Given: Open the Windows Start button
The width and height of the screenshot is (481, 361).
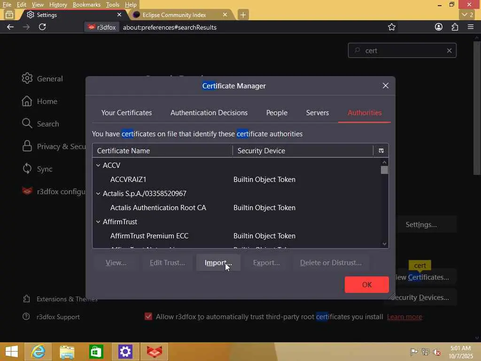Looking at the screenshot, I should pos(12,352).
